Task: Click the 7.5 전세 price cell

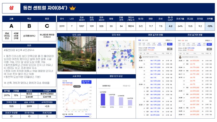Action: [x=160, y=26]
